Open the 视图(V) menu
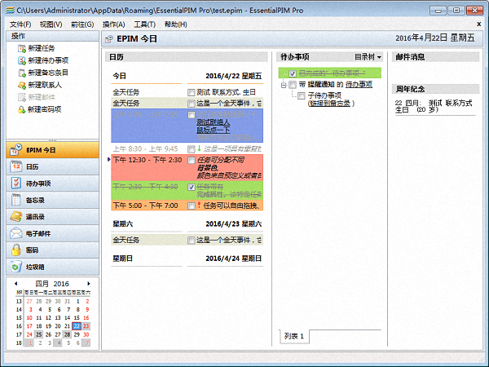Viewport: 489px width, 367px height. pos(51,24)
